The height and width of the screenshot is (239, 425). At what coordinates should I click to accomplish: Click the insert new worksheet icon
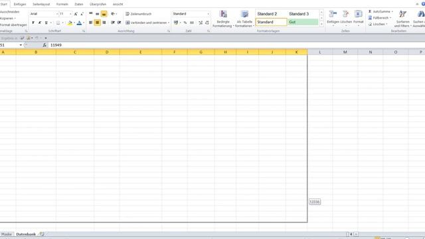[42, 234]
